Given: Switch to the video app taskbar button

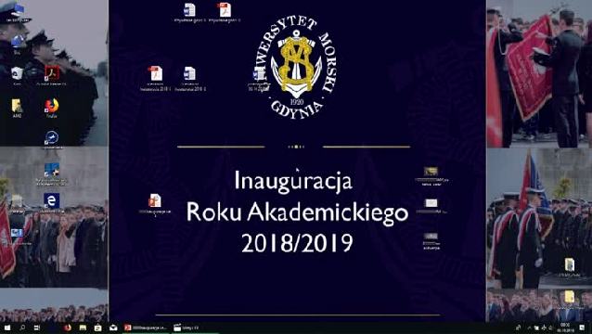Looking at the screenshot, I should (187, 328).
